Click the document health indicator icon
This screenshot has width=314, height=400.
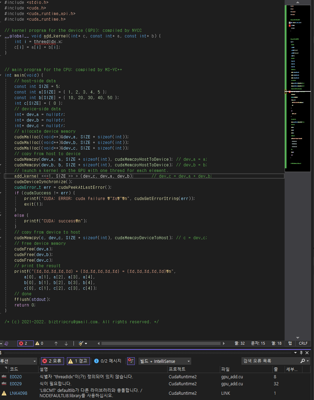click(x=6, y=343)
